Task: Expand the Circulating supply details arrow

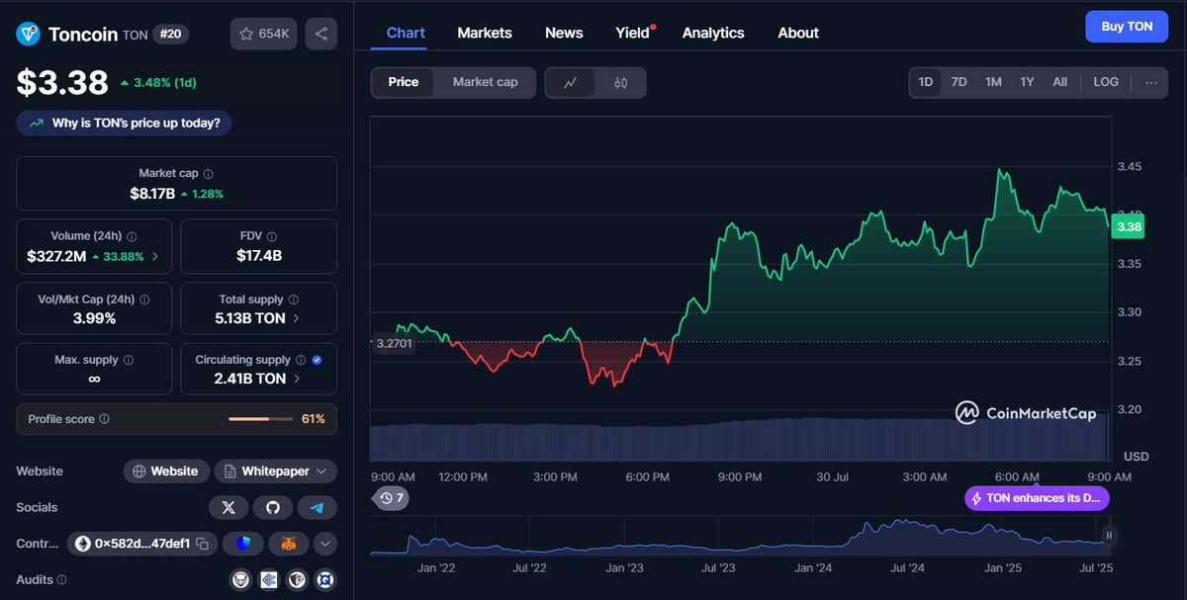Action: click(297, 379)
